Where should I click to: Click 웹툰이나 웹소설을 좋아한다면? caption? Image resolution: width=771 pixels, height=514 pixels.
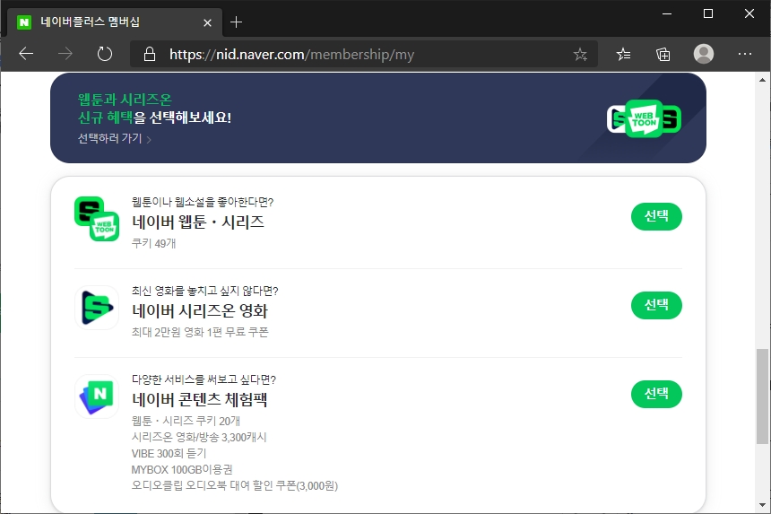[x=203, y=202]
